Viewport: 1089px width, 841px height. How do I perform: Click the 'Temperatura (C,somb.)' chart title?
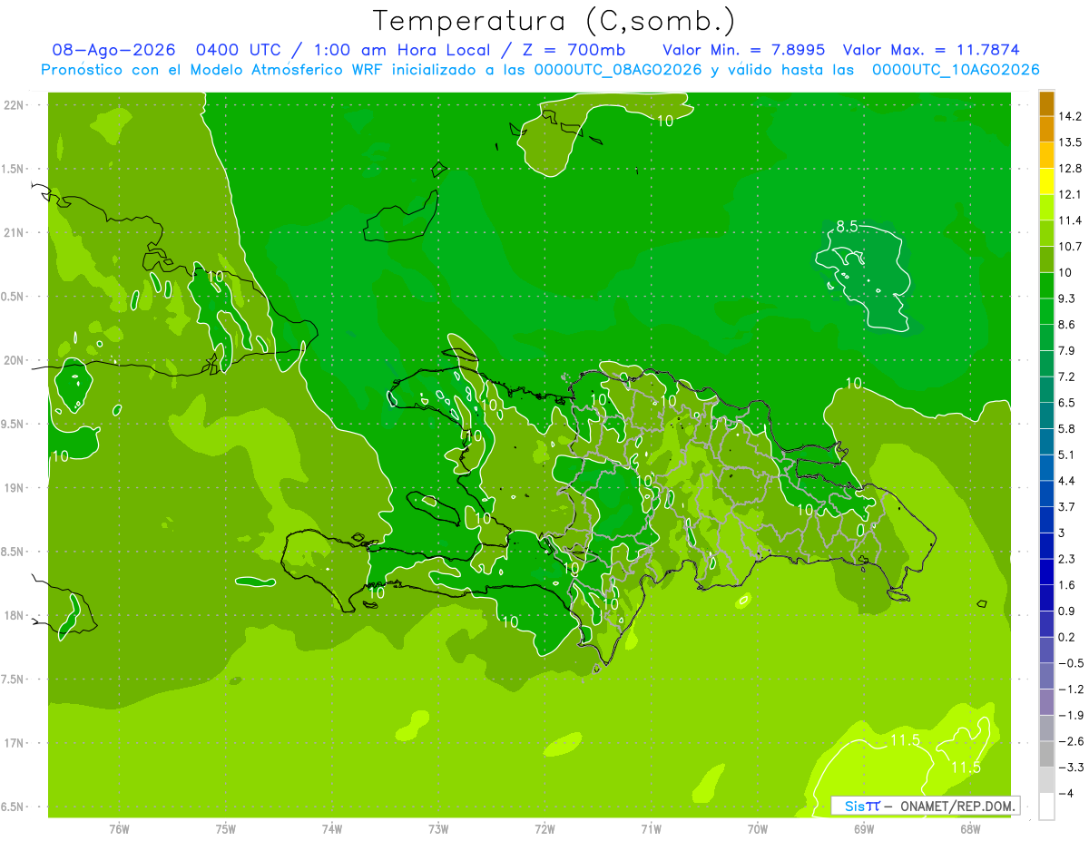click(x=554, y=21)
